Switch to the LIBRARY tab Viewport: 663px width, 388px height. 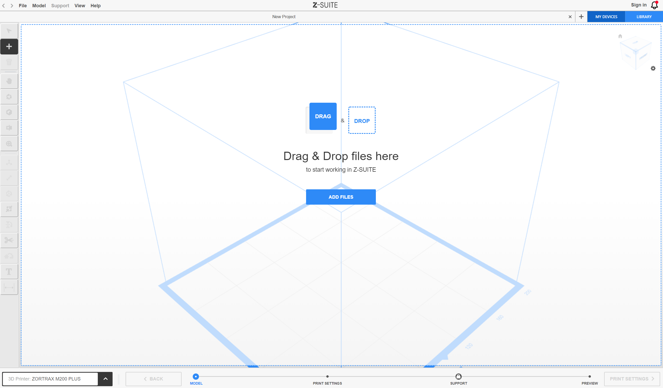[x=644, y=17]
